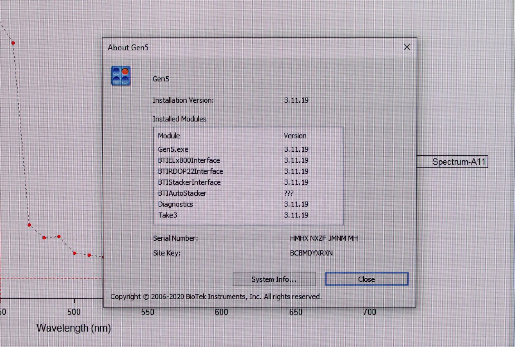Click the serial number value text

tap(323, 238)
